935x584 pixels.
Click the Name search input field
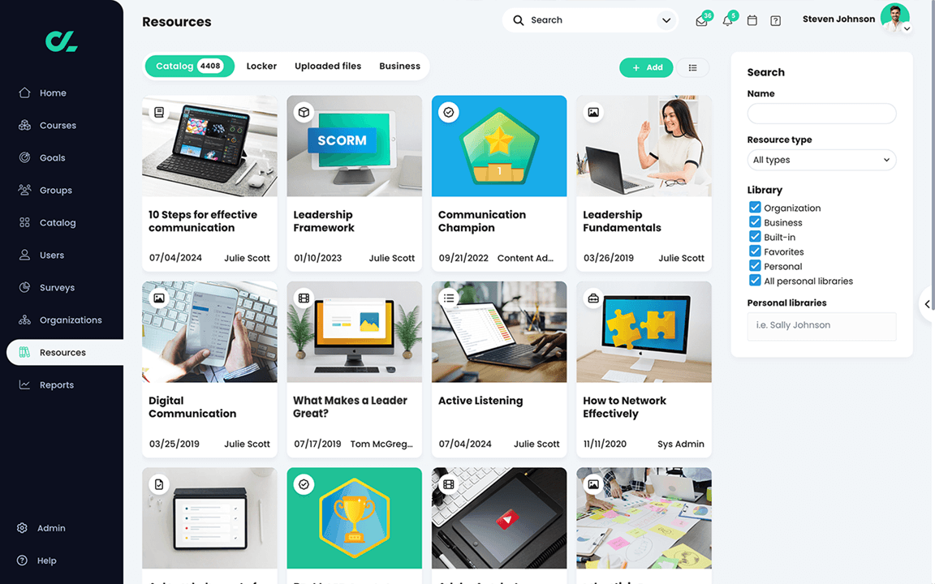821,114
